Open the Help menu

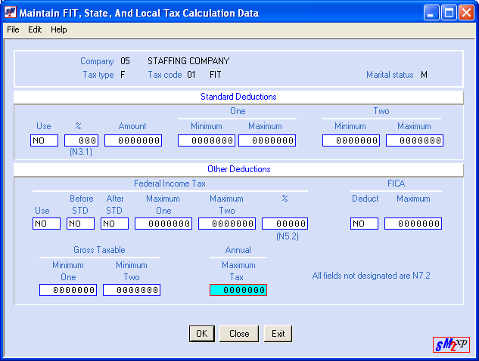[x=59, y=29]
